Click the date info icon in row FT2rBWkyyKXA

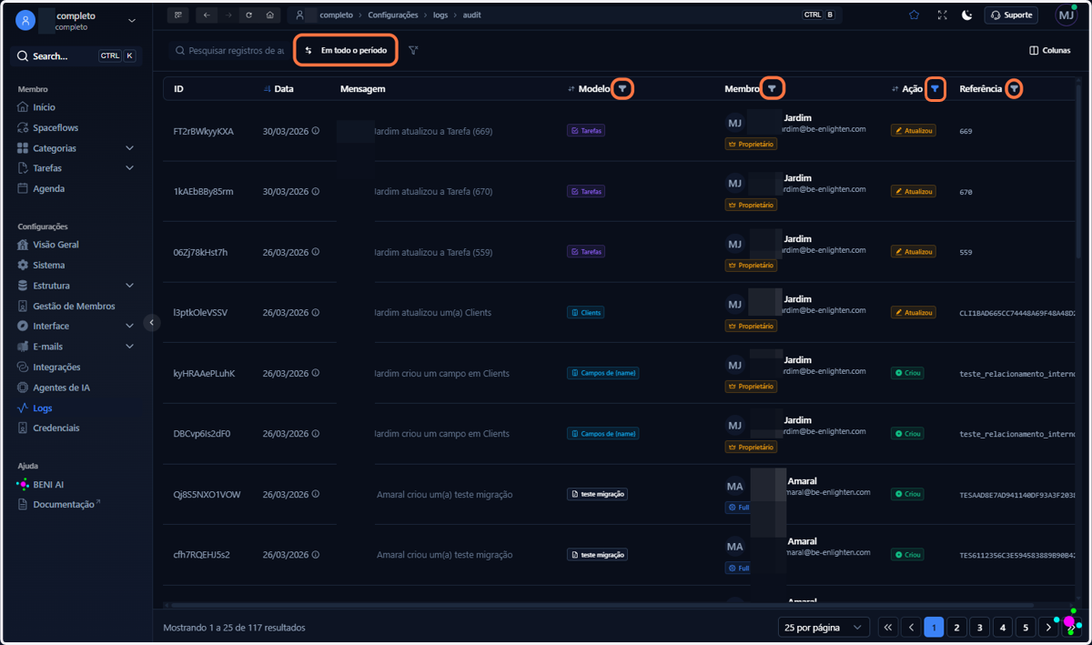[x=316, y=131]
